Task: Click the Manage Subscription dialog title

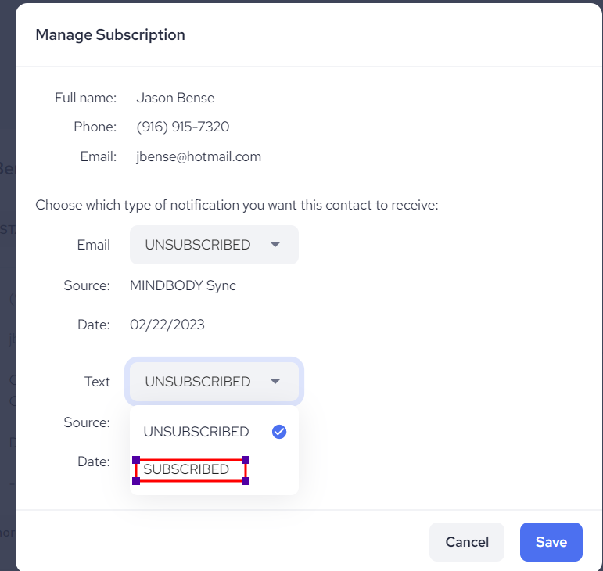Action: tap(110, 34)
